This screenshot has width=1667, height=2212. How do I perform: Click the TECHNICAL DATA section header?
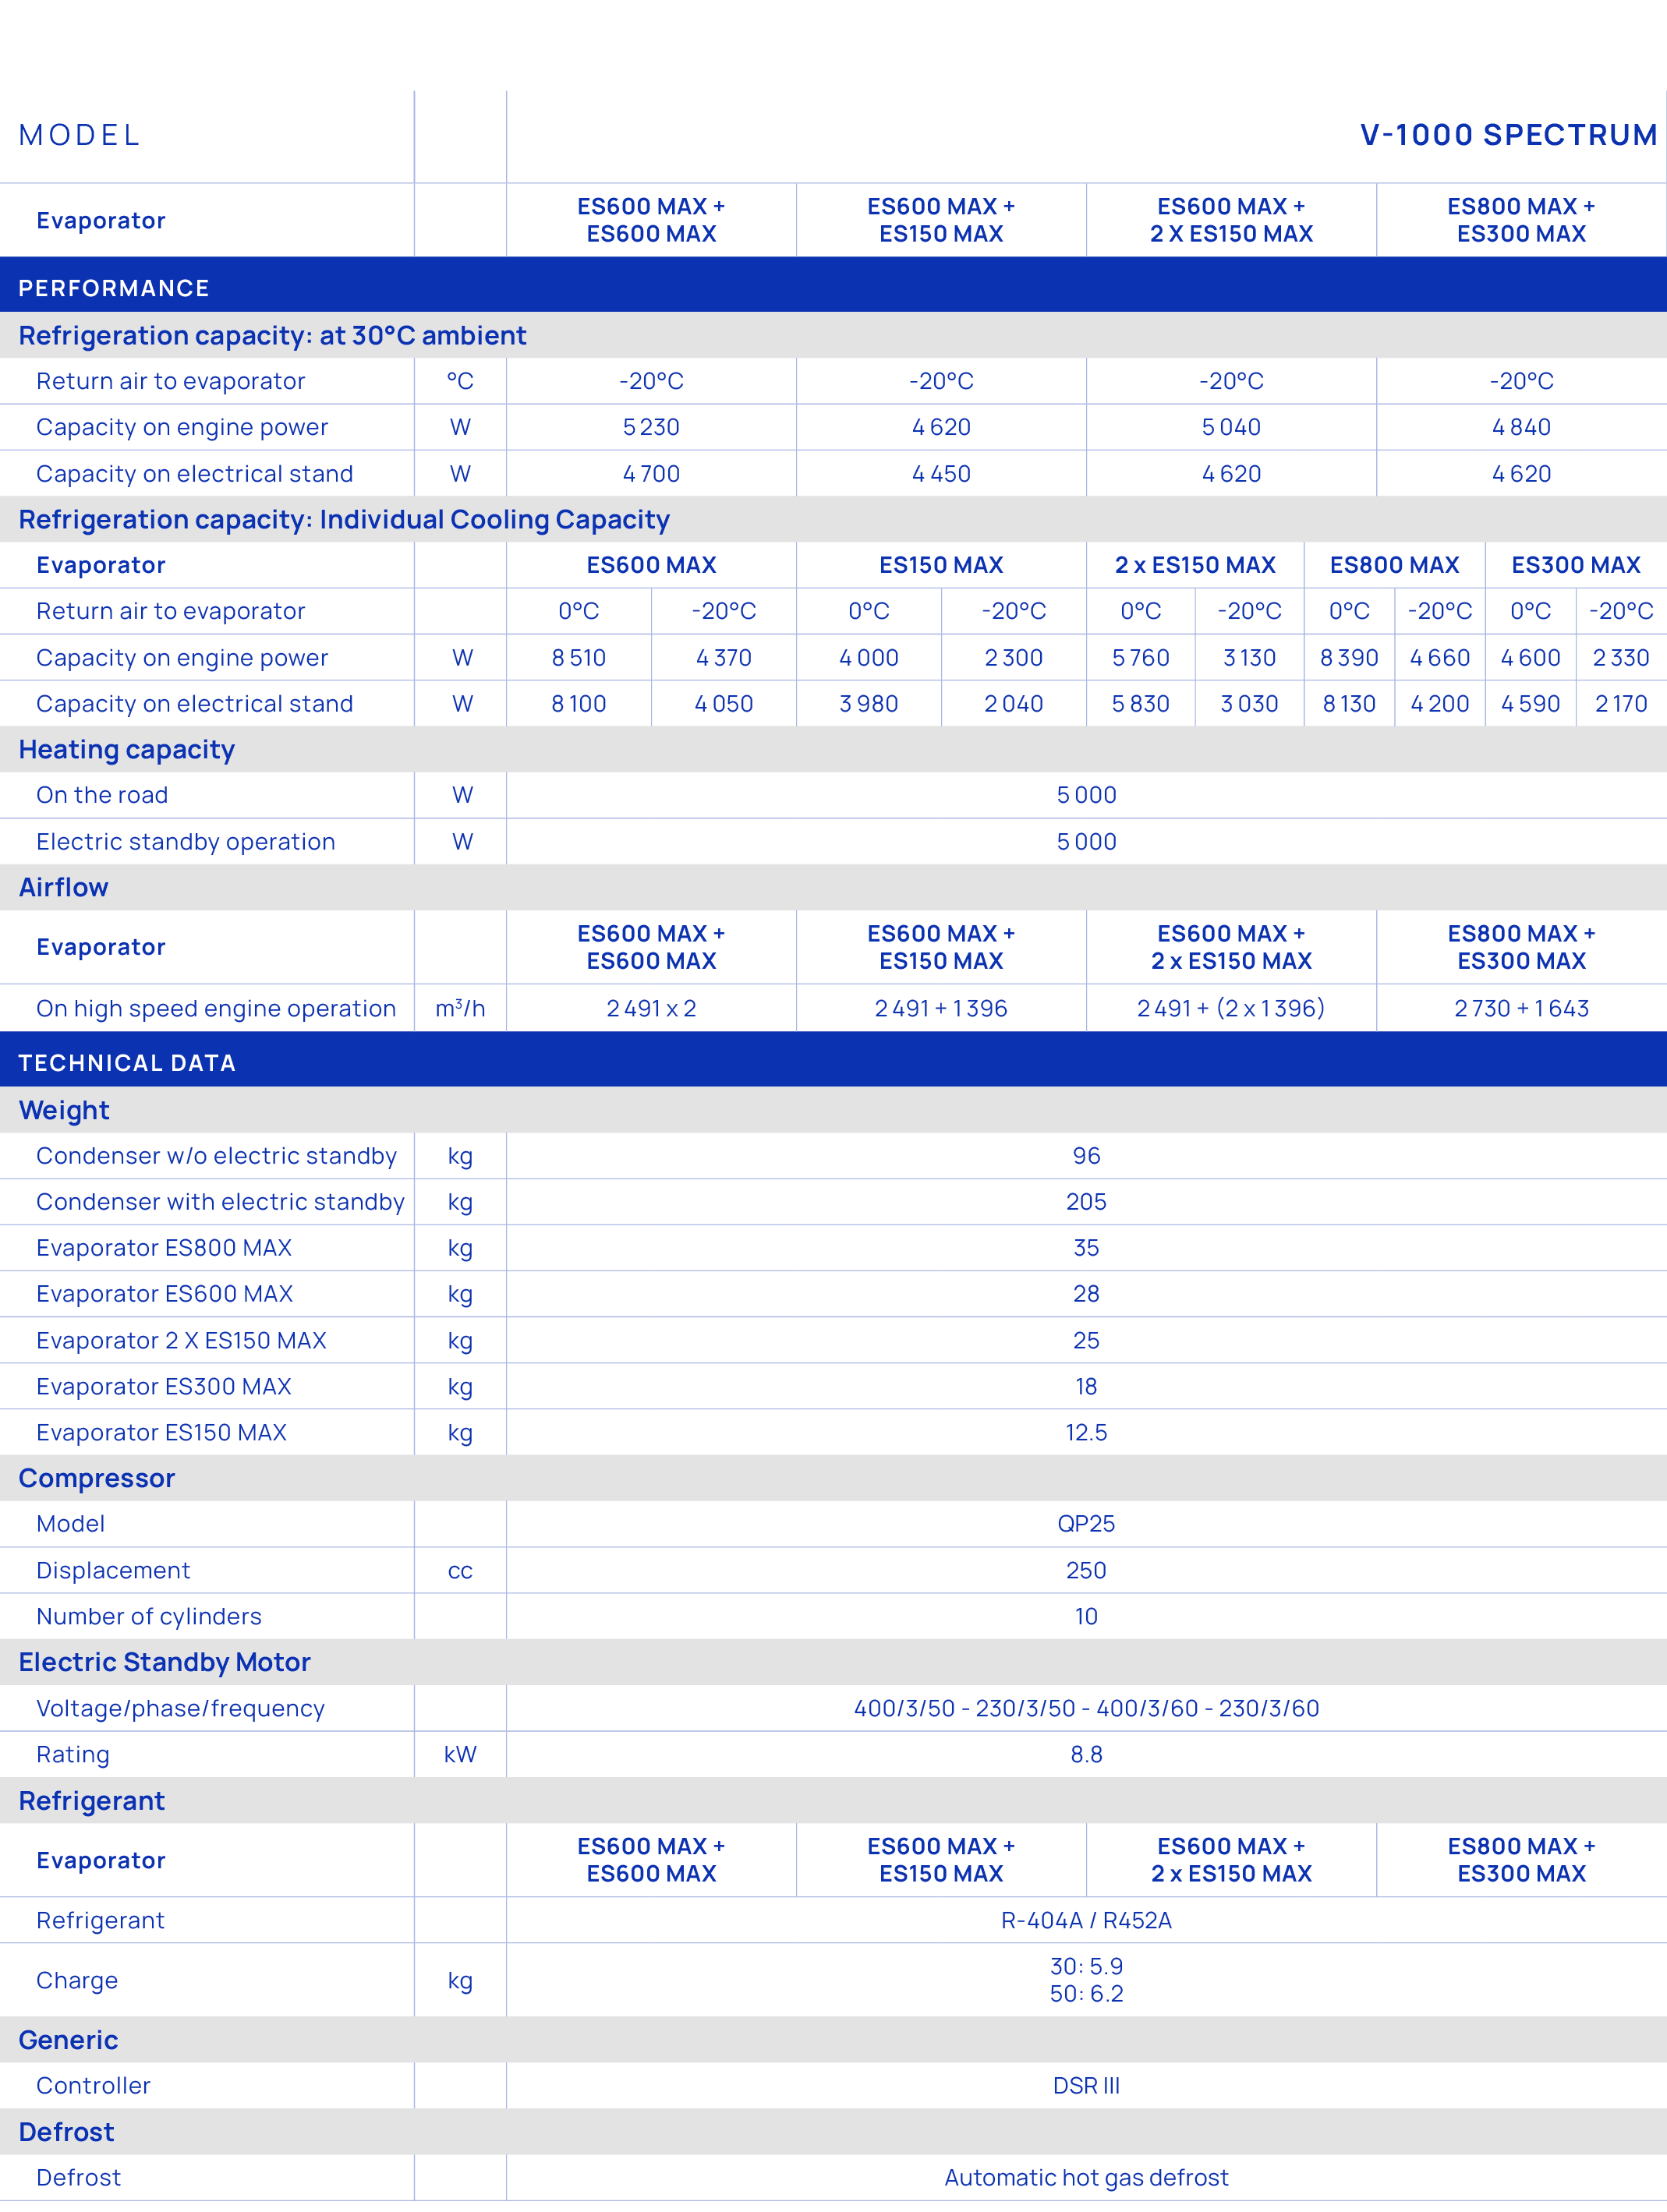click(x=127, y=1063)
